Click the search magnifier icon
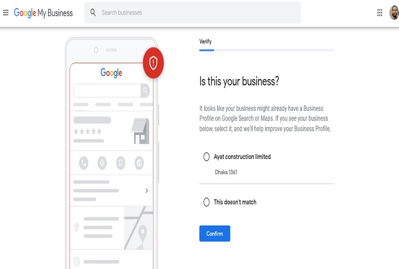Screen dimensions: 399x269 pos(93,12)
